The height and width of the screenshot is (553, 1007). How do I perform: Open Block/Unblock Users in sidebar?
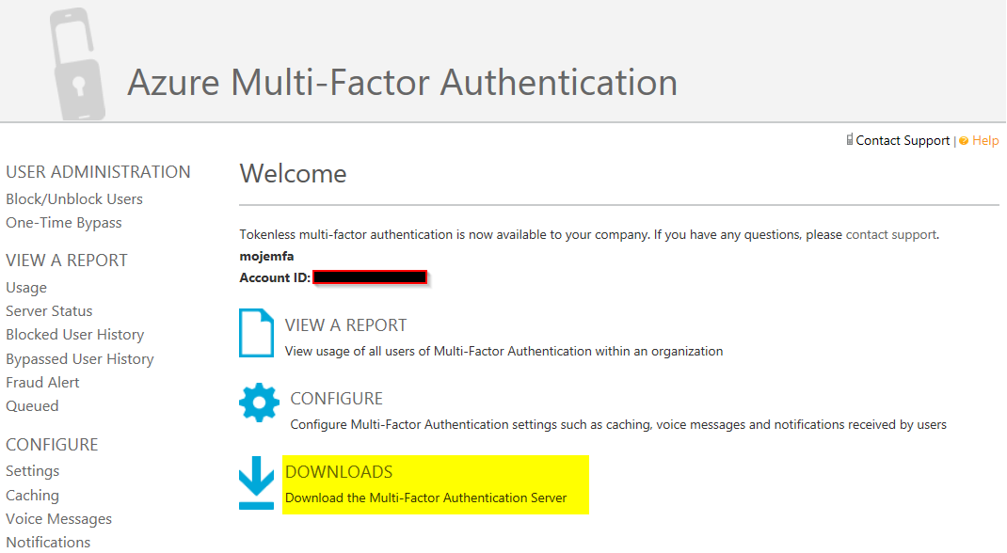[x=74, y=198]
